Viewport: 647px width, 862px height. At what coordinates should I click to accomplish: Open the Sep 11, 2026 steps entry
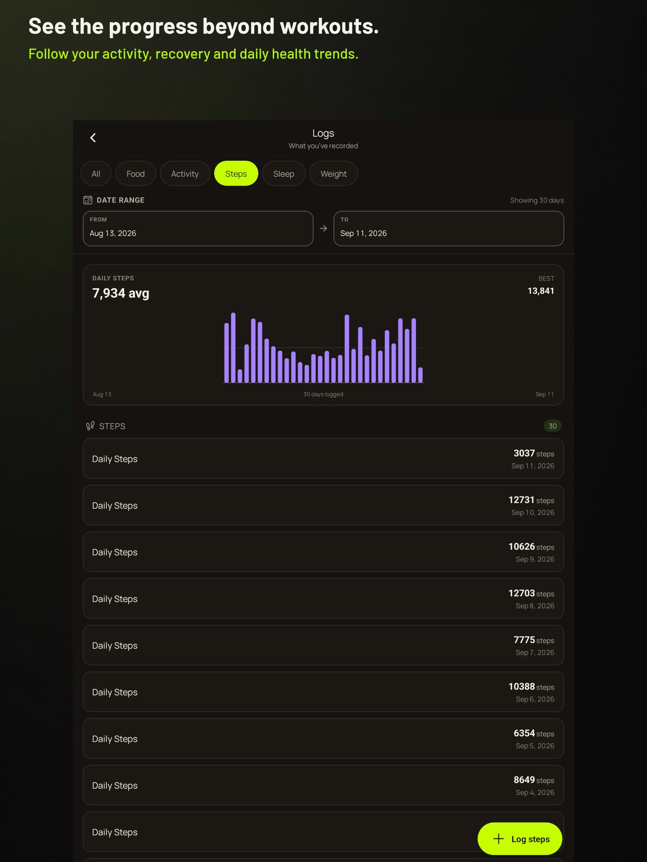tap(323, 459)
